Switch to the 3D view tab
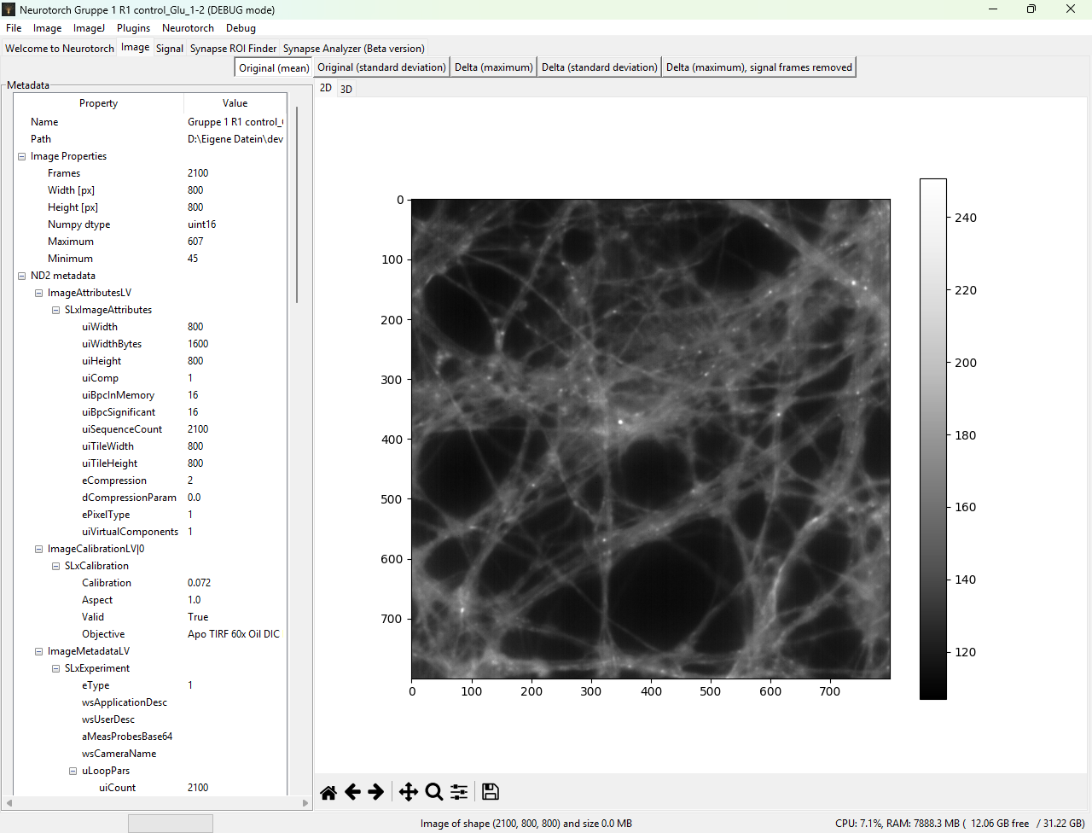Image resolution: width=1092 pixels, height=833 pixels. point(346,89)
